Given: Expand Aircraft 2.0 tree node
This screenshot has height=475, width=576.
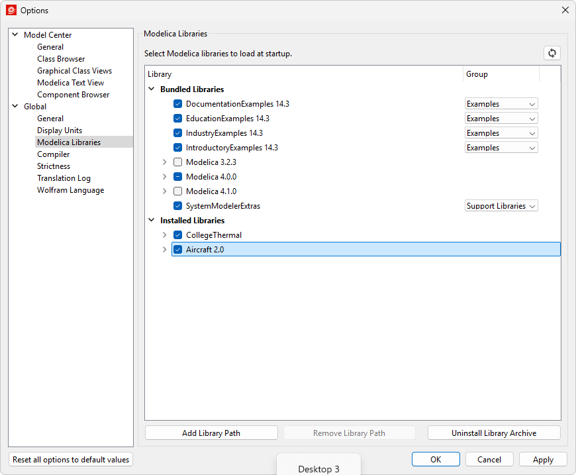Looking at the screenshot, I should [165, 250].
